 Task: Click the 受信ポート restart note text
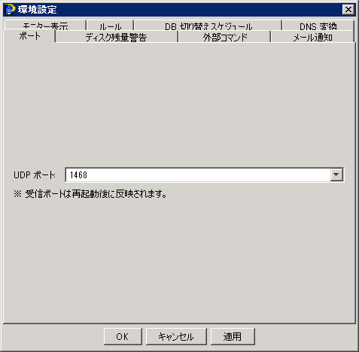[90, 194]
